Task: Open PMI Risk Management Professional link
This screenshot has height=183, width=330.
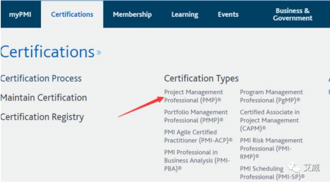Action: (271, 148)
